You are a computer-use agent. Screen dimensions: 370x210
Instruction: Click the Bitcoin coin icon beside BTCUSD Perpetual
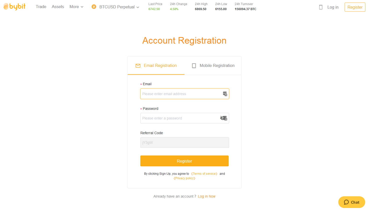tap(93, 7)
